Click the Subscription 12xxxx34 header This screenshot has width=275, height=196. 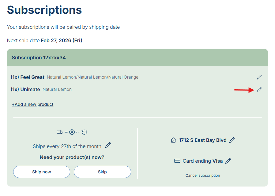point(39,57)
